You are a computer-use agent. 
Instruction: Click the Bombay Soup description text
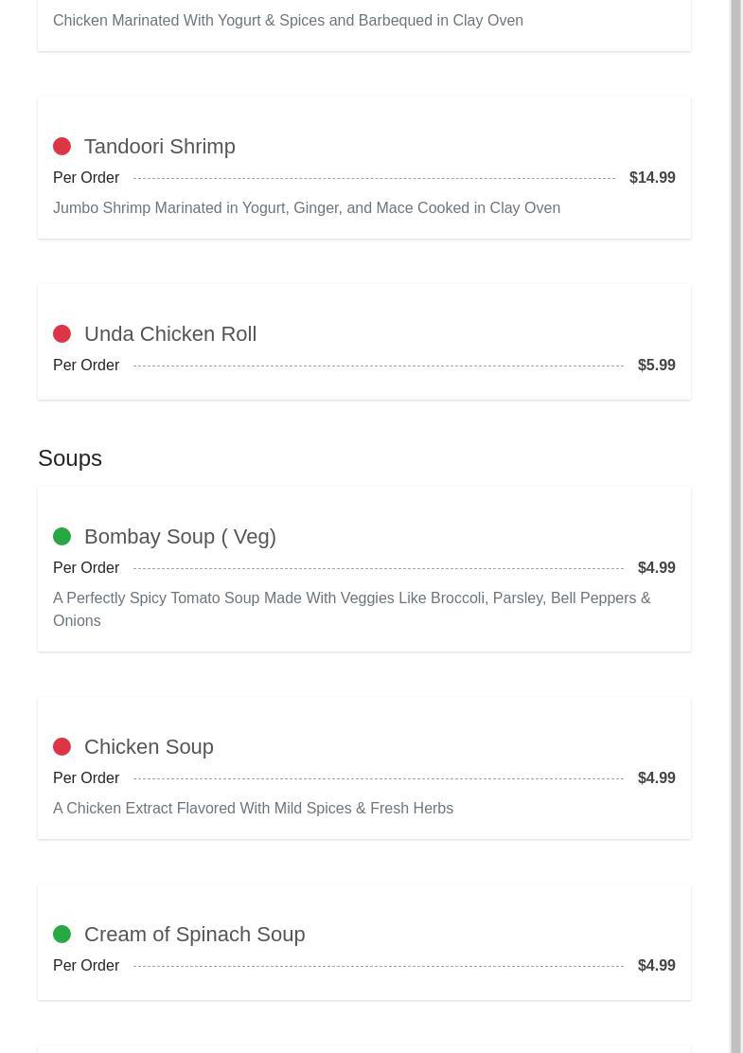click(x=351, y=609)
